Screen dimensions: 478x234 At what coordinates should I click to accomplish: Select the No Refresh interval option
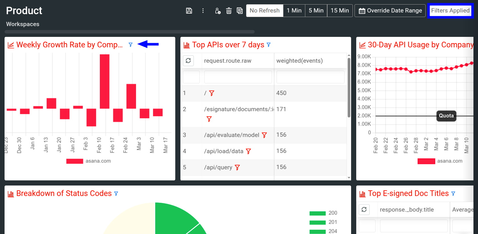point(265,10)
